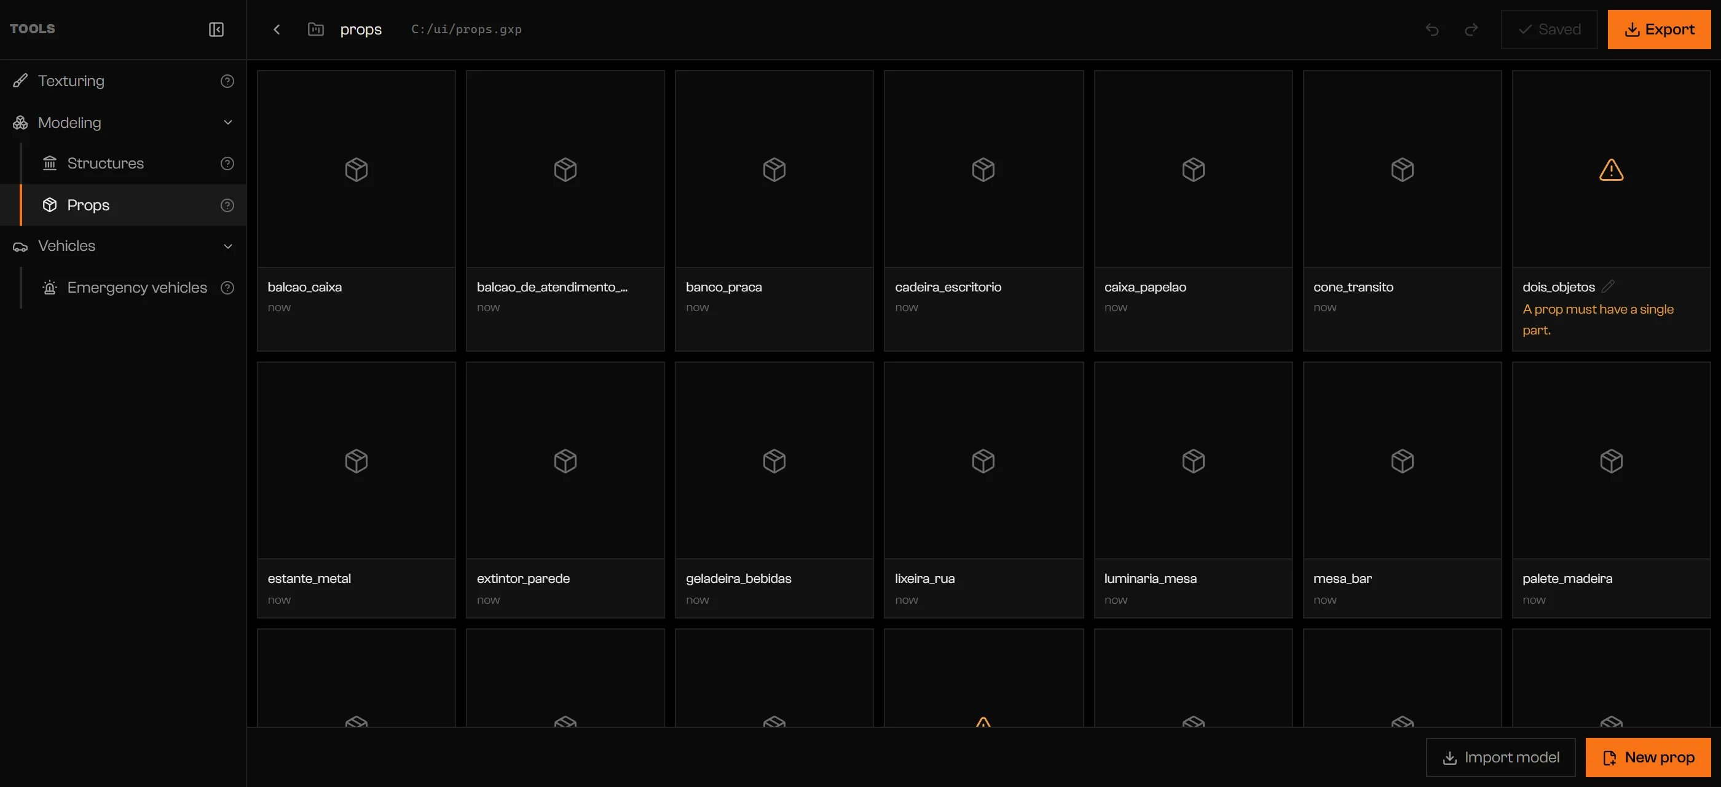Screen dimensions: 1721x787
Task: Open the mesa_bar prop thumbnail
Action: (x=1401, y=461)
